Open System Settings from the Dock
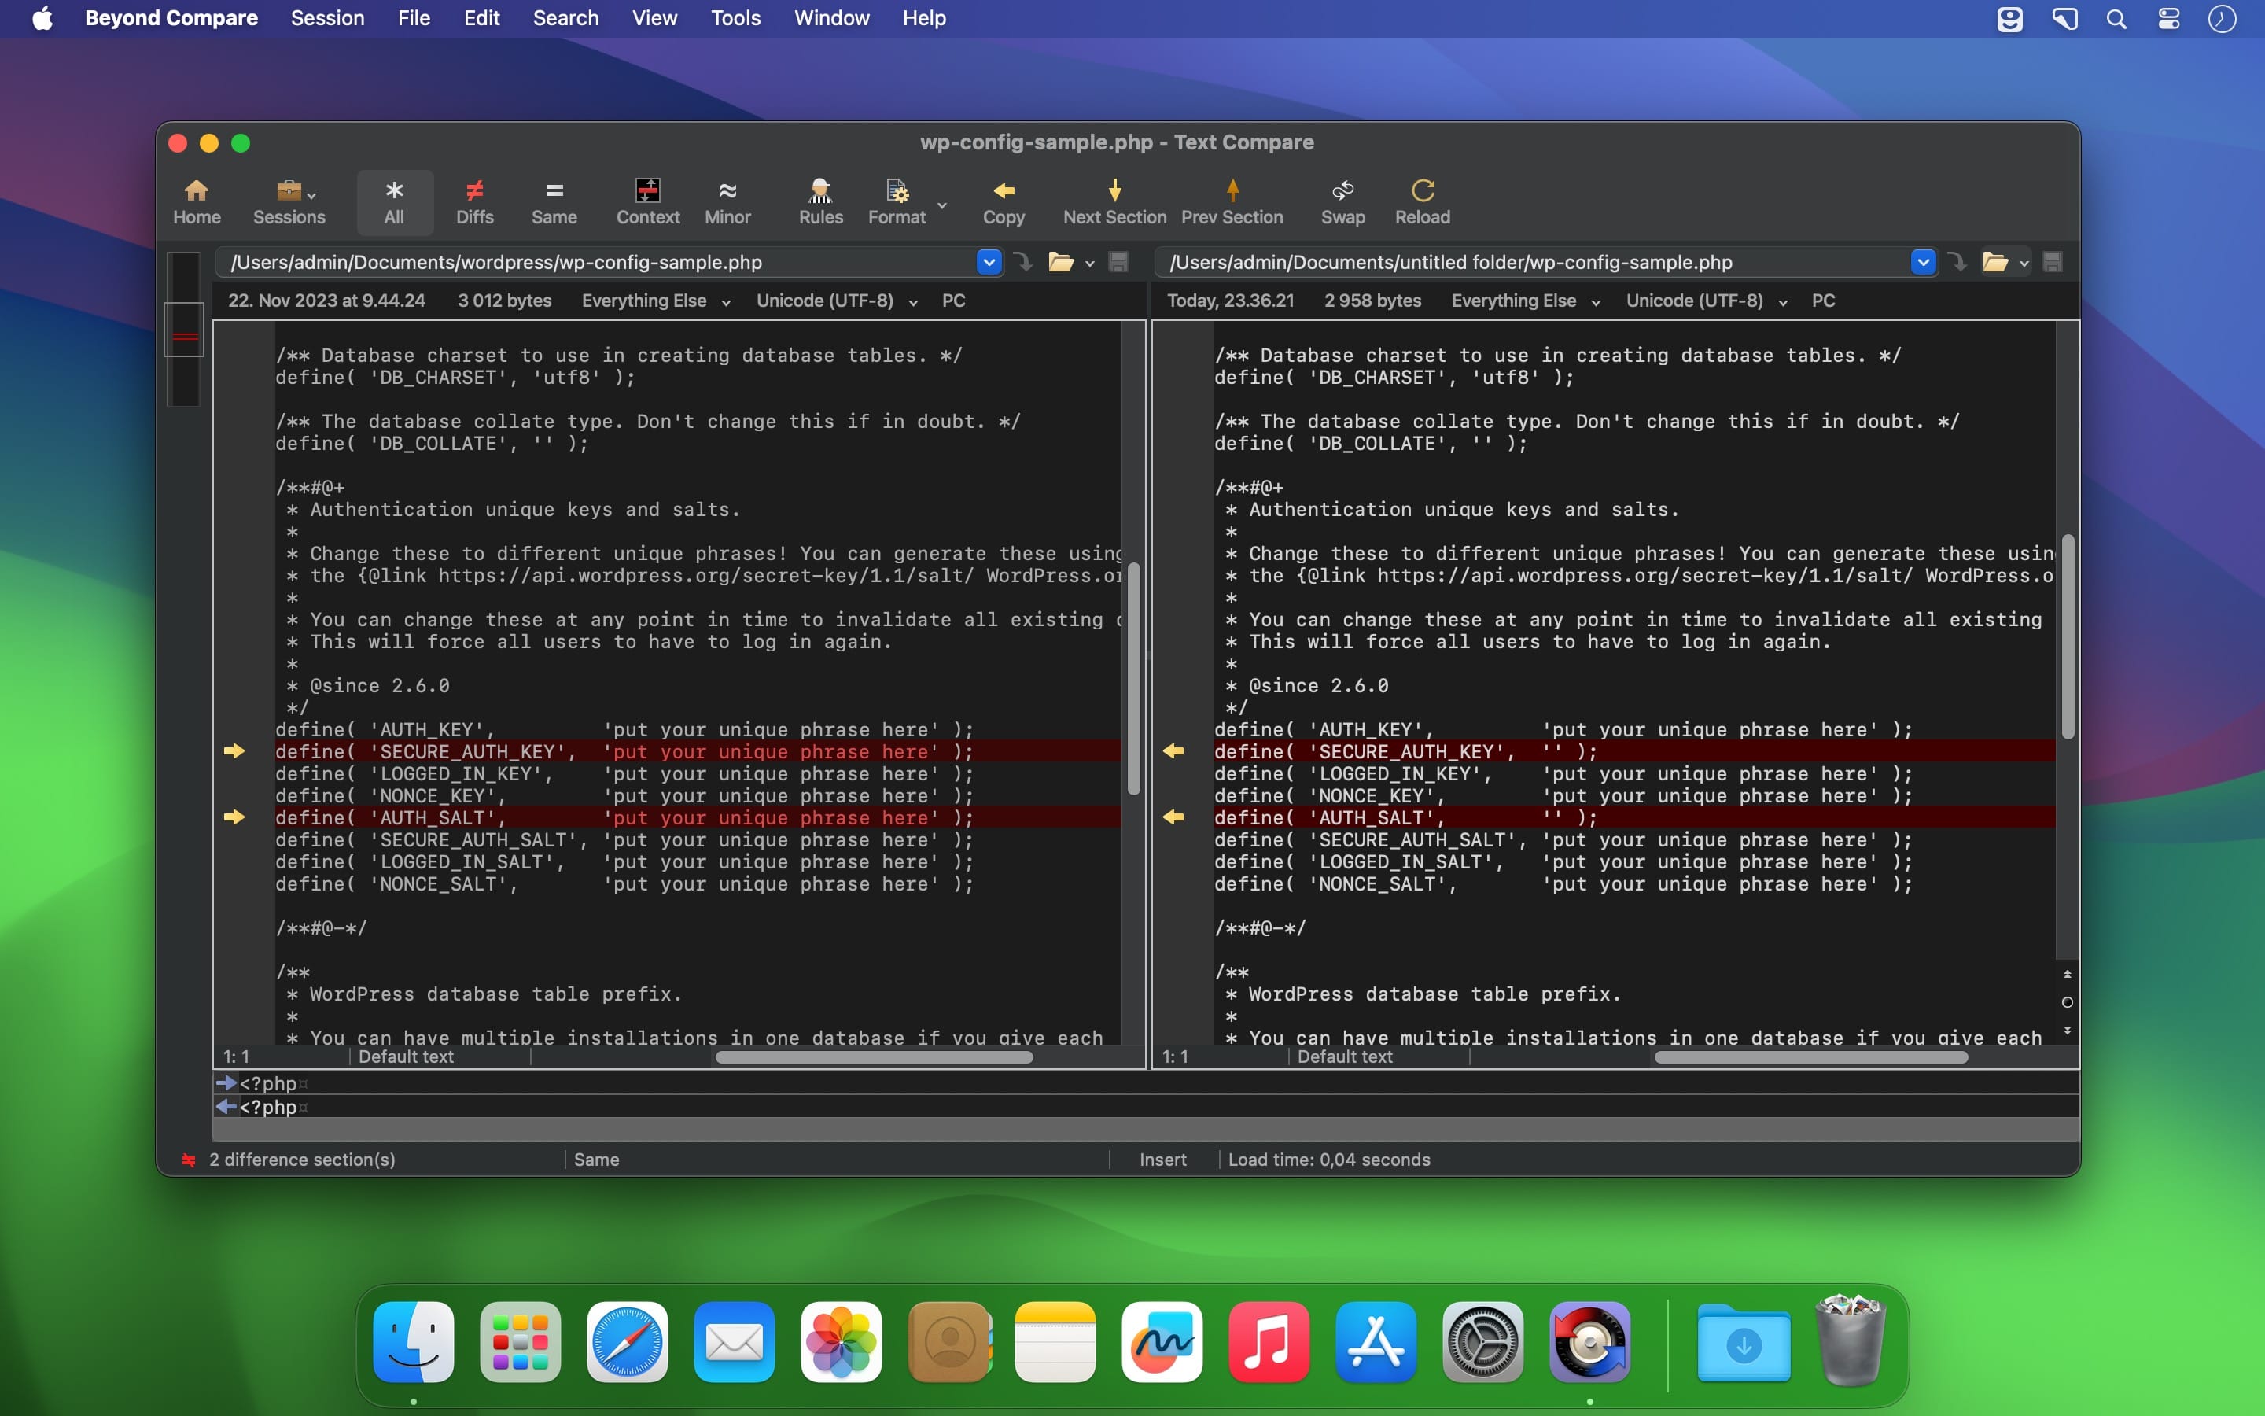2265x1416 pixels. tap(1482, 1341)
